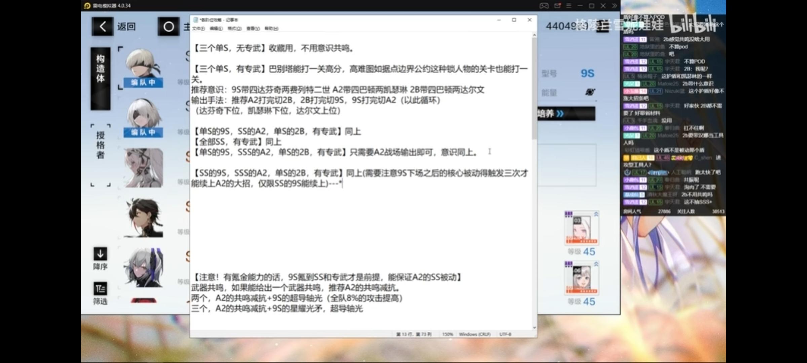Click the line starting 输出手法：推荐A2打完切2B
The image size is (807, 363).
(x=316, y=100)
